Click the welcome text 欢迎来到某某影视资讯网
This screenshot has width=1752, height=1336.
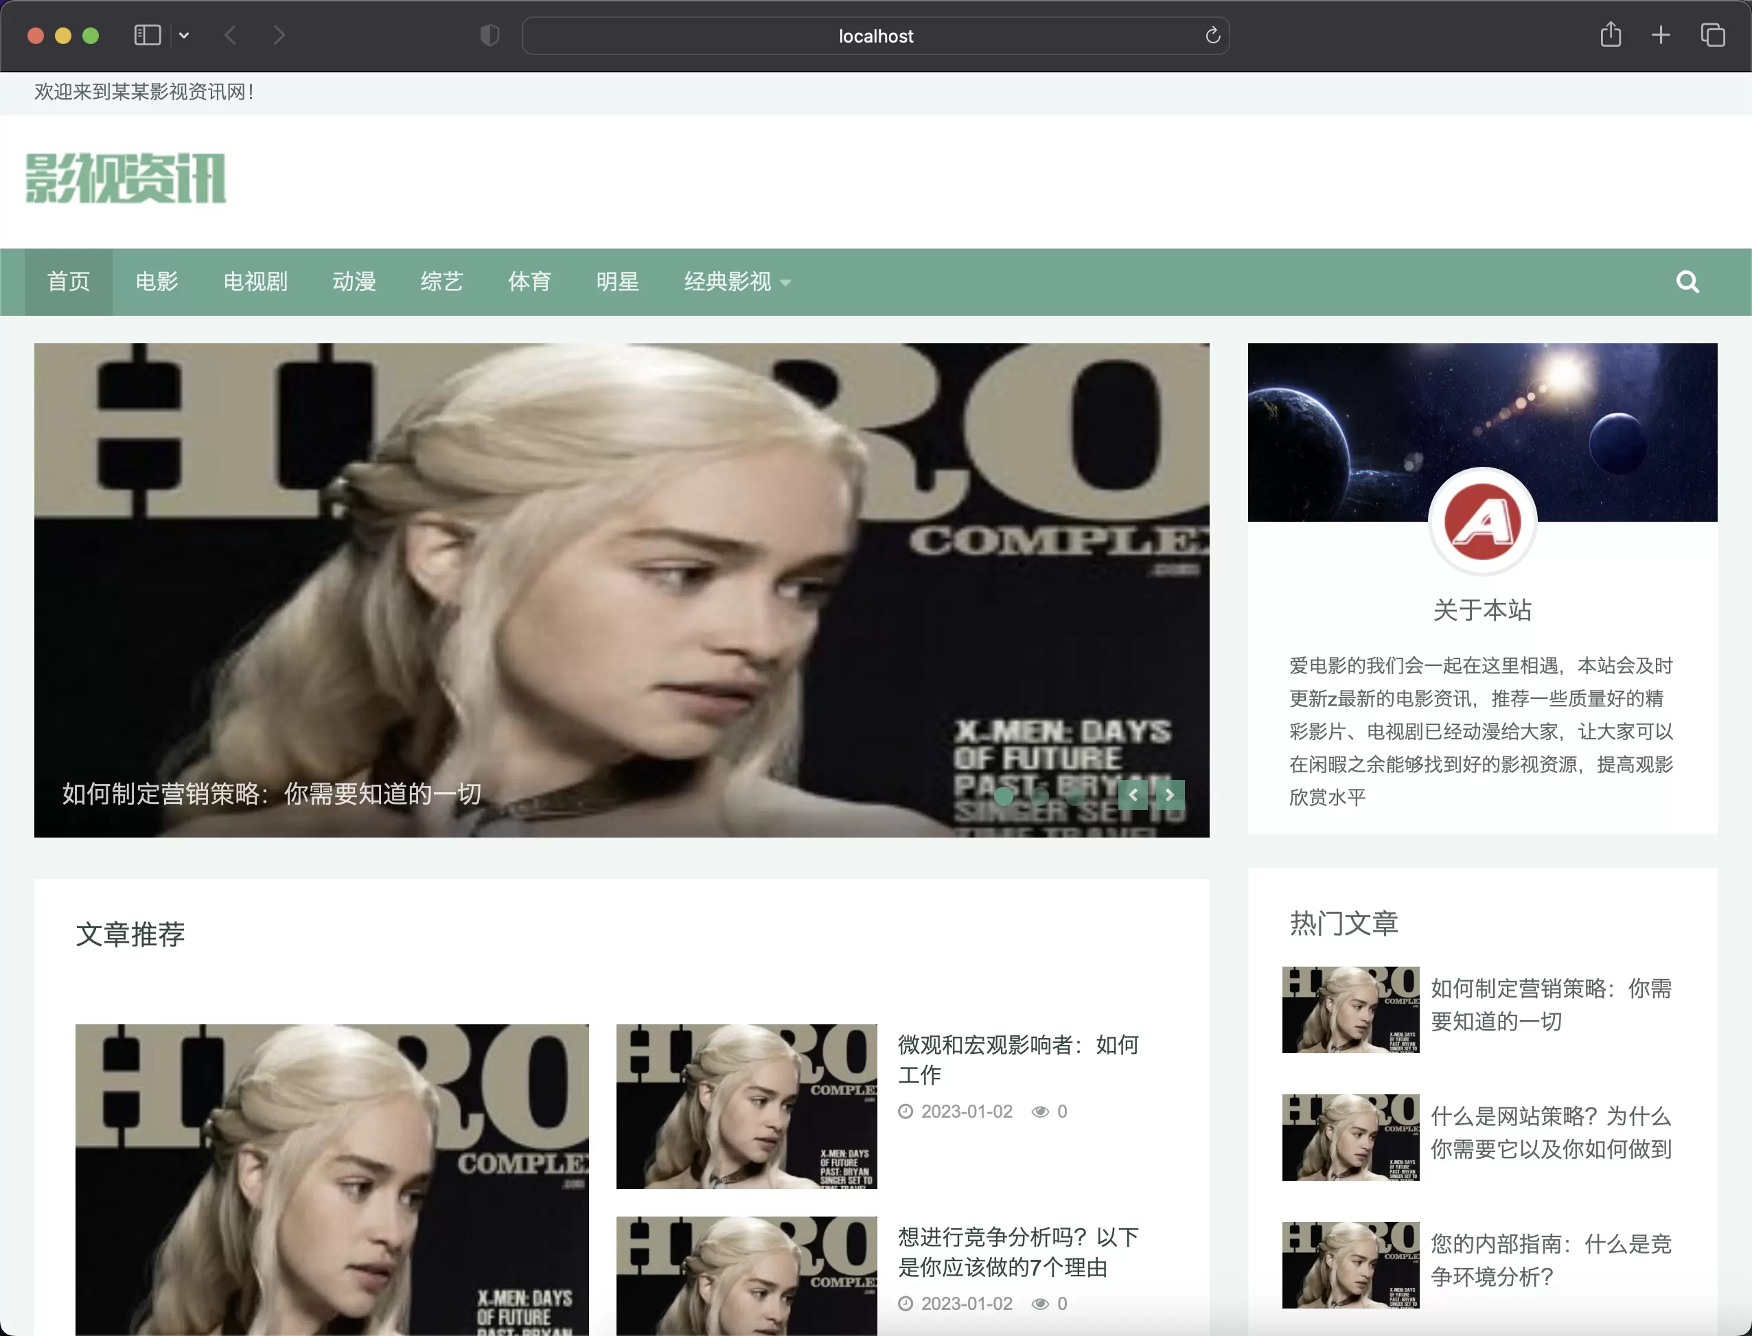point(144,92)
